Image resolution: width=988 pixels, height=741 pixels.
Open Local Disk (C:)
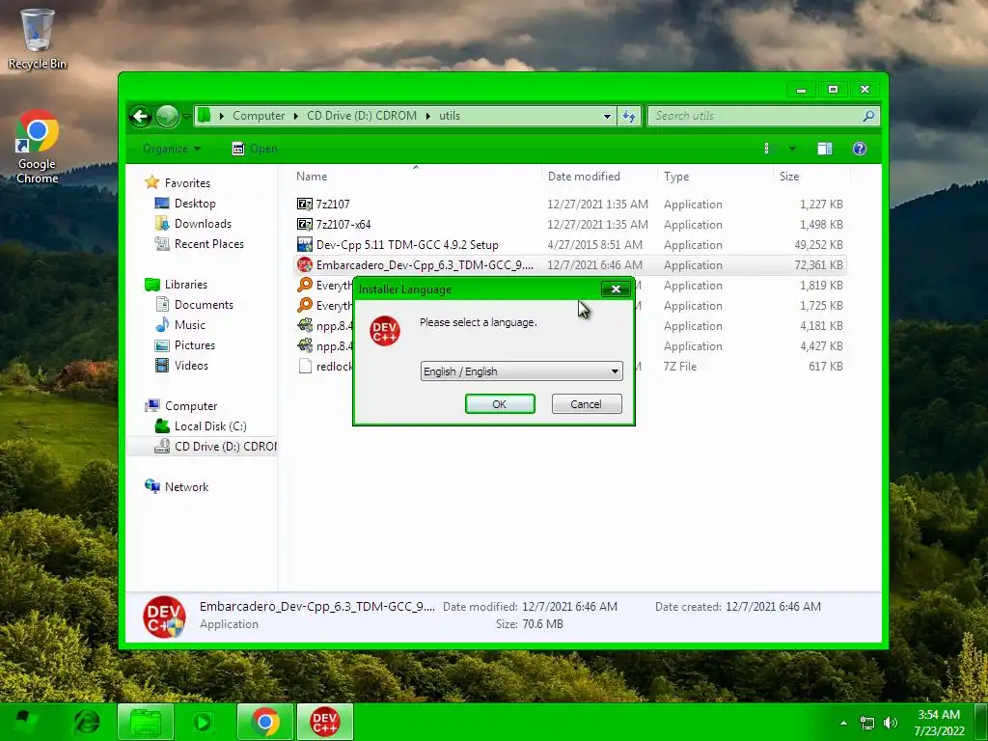pos(209,425)
